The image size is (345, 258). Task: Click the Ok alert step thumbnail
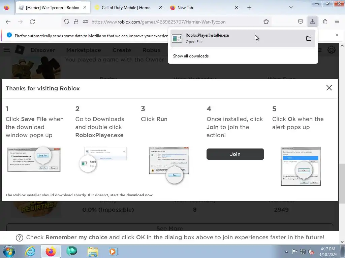tap(301, 166)
